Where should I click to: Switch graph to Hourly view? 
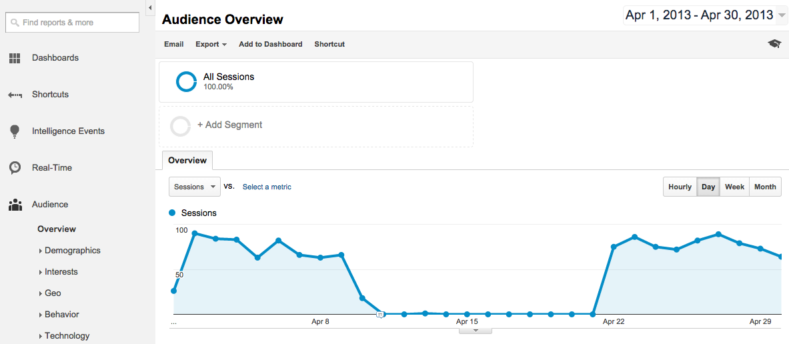coord(680,187)
